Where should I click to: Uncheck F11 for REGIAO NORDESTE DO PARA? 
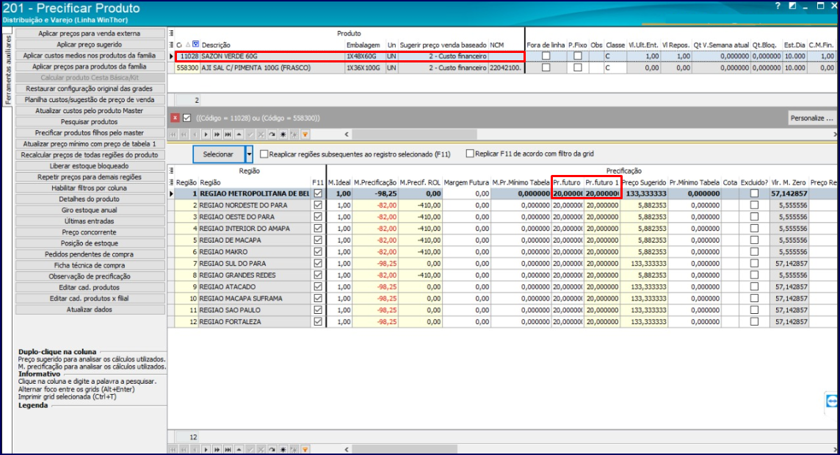tap(318, 205)
